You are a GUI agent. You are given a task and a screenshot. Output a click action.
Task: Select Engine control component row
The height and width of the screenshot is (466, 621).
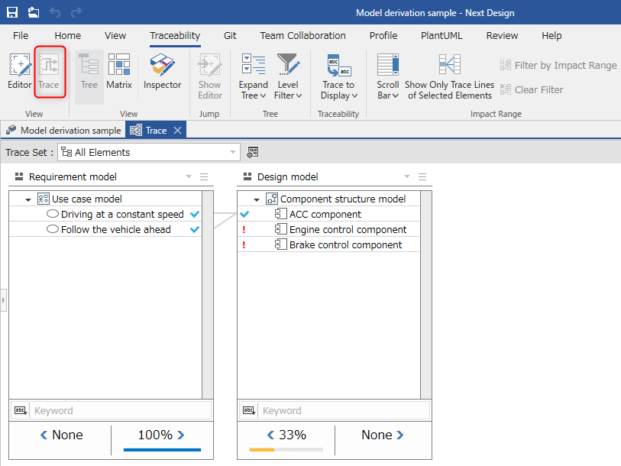328,229
